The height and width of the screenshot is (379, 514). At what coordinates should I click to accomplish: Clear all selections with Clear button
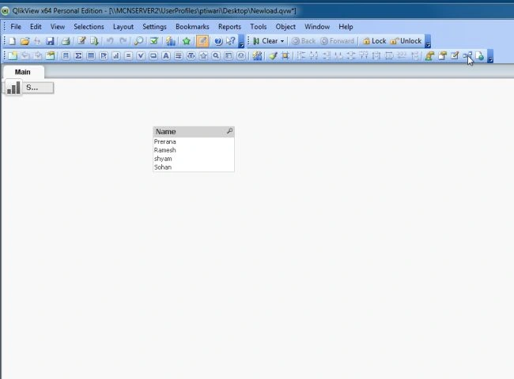click(x=266, y=41)
